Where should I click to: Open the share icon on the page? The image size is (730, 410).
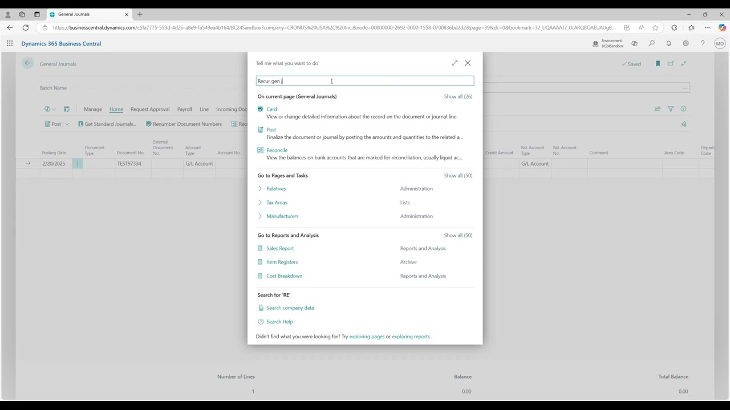658,109
